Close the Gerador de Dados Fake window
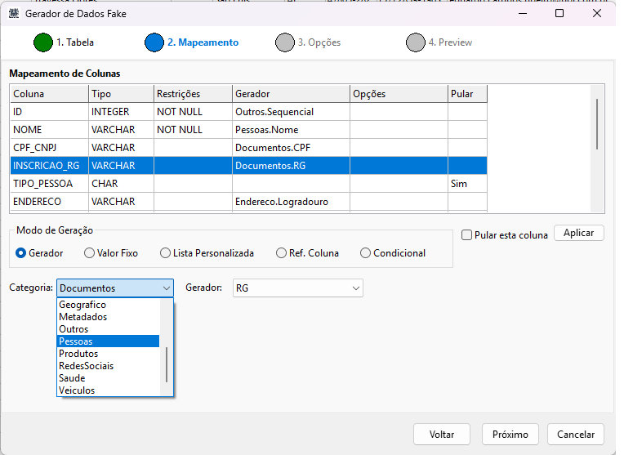 [x=596, y=14]
